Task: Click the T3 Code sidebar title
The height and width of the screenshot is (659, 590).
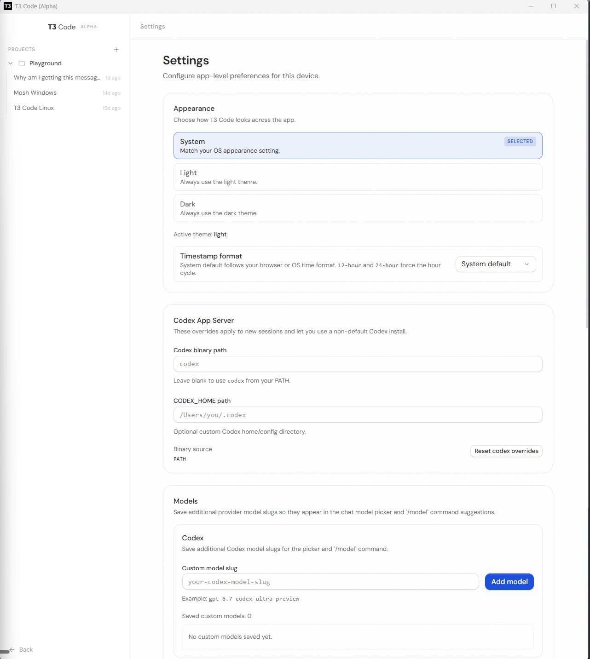Action: click(62, 27)
